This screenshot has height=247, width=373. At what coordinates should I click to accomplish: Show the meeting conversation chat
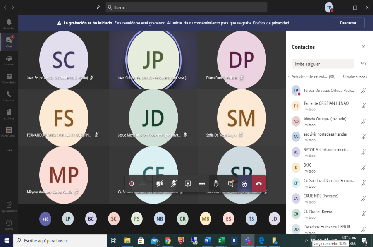point(230,184)
